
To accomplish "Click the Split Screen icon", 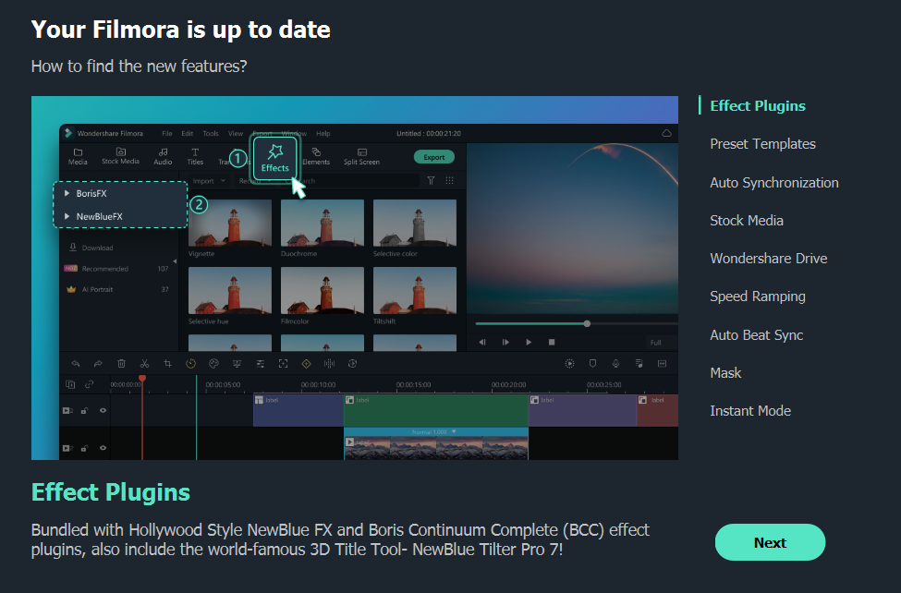I will pyautogui.click(x=361, y=151).
